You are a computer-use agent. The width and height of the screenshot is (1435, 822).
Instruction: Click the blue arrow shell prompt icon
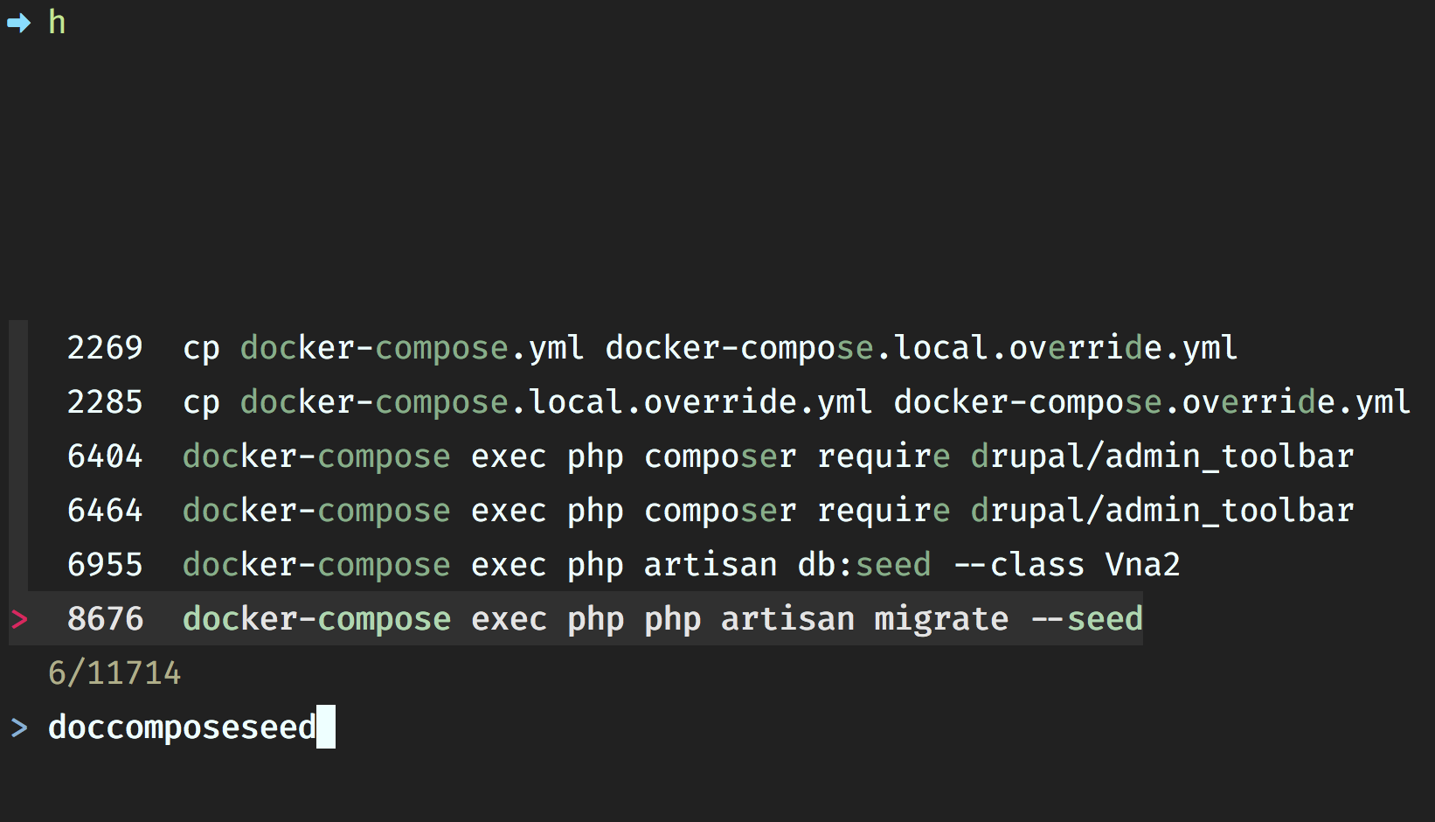(x=18, y=23)
